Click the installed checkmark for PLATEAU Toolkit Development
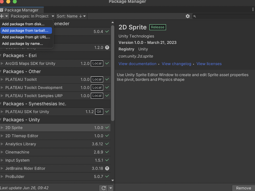The image size is (255, 191). click(107, 87)
